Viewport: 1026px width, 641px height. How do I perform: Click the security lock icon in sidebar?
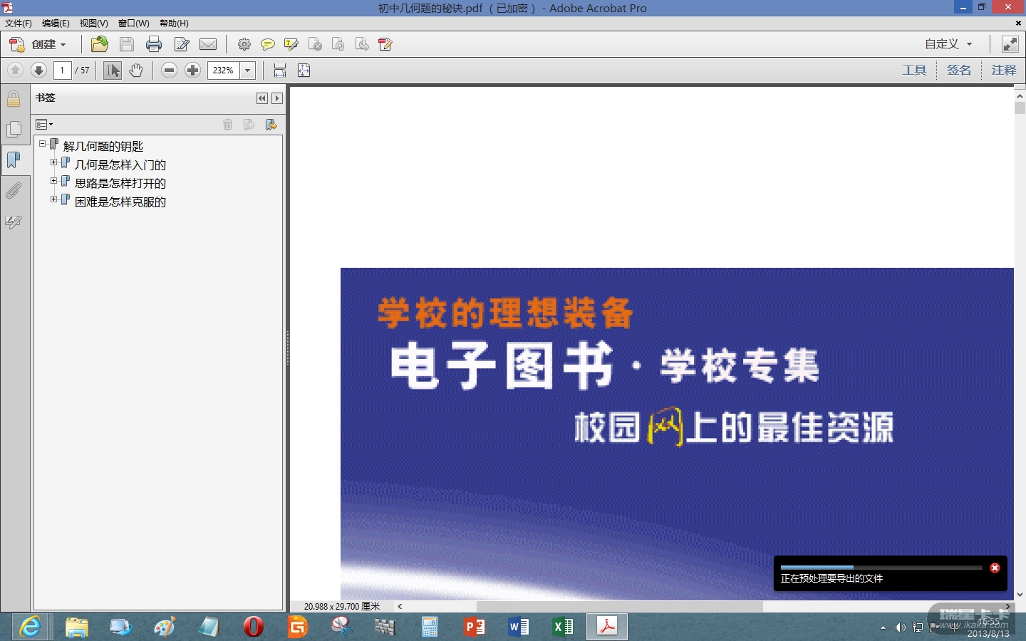tap(14, 98)
